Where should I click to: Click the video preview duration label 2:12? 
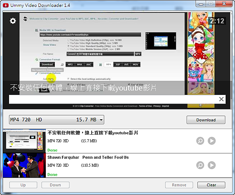tap(217, 21)
